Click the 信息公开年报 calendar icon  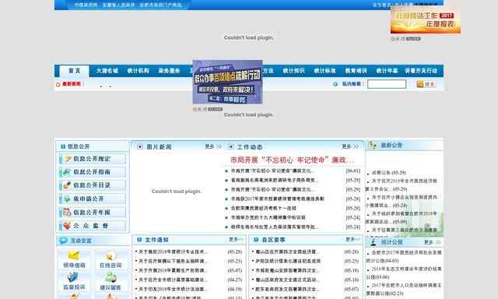coord(67,213)
